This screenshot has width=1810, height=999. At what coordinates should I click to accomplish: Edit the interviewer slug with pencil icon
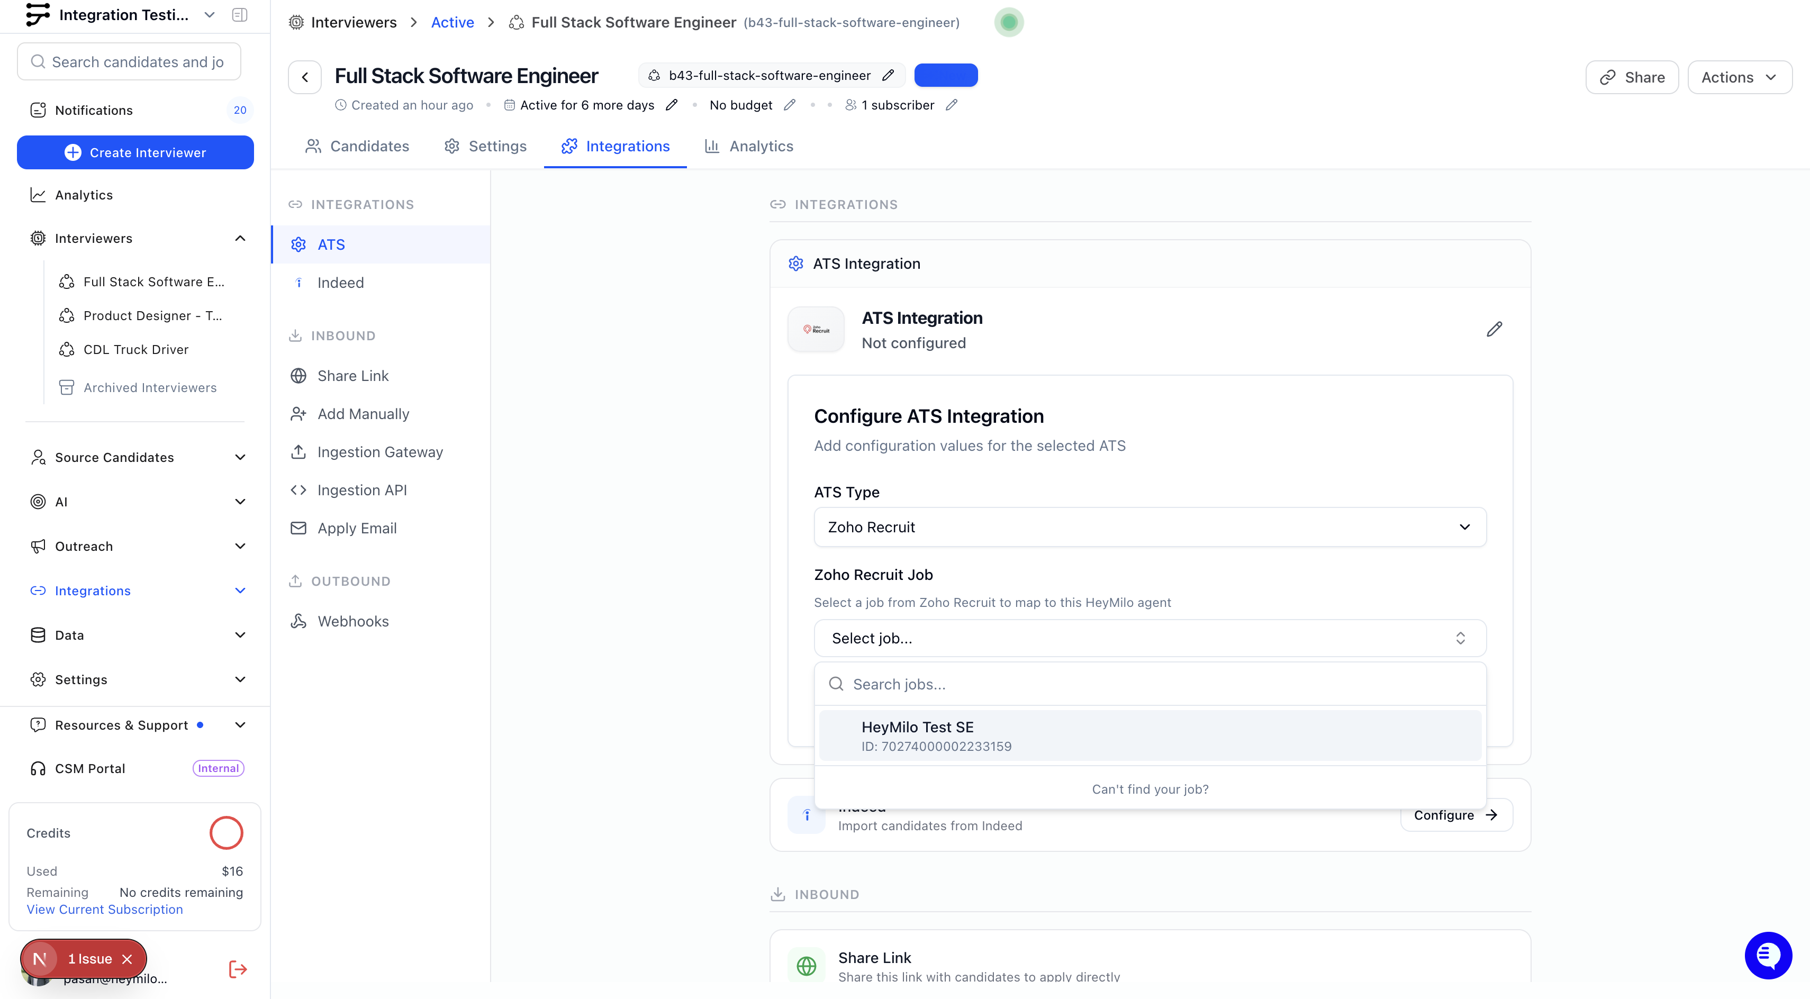click(888, 75)
